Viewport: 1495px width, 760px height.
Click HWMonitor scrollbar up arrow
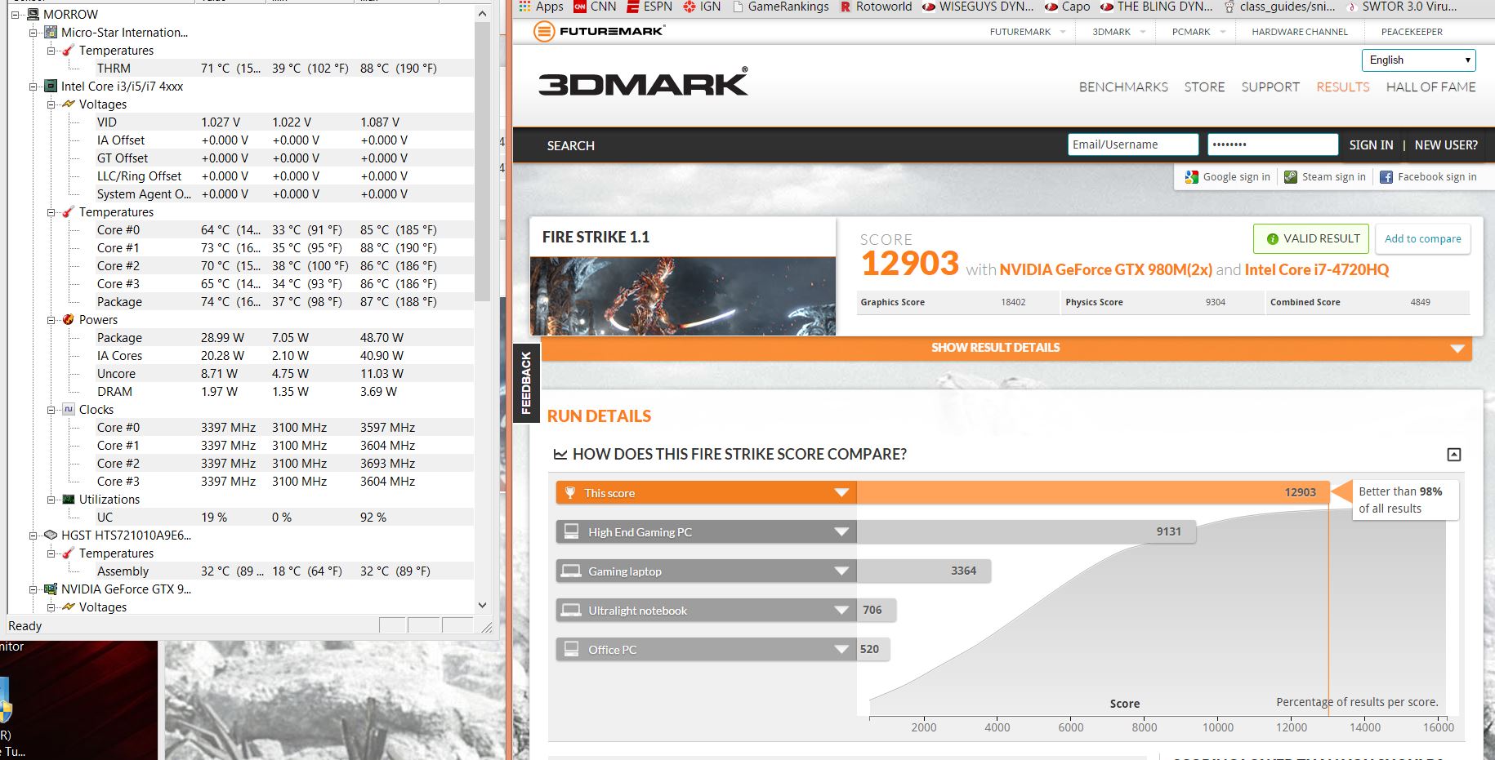482,14
